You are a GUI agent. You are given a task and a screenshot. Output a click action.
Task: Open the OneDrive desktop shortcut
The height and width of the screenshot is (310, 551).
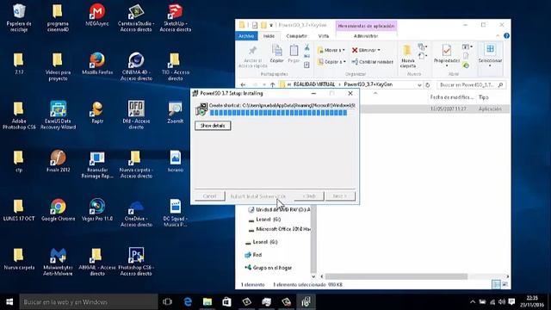(x=136, y=213)
